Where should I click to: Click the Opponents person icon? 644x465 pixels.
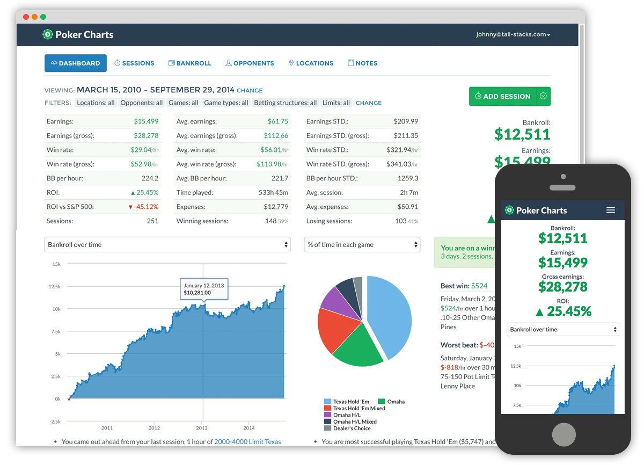pos(228,63)
